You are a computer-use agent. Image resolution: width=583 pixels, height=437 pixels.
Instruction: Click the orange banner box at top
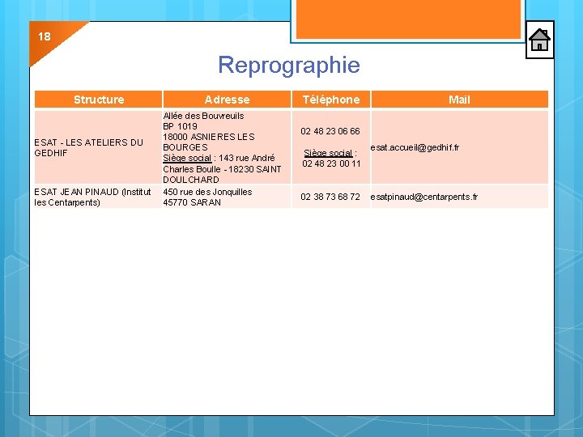coord(408,19)
